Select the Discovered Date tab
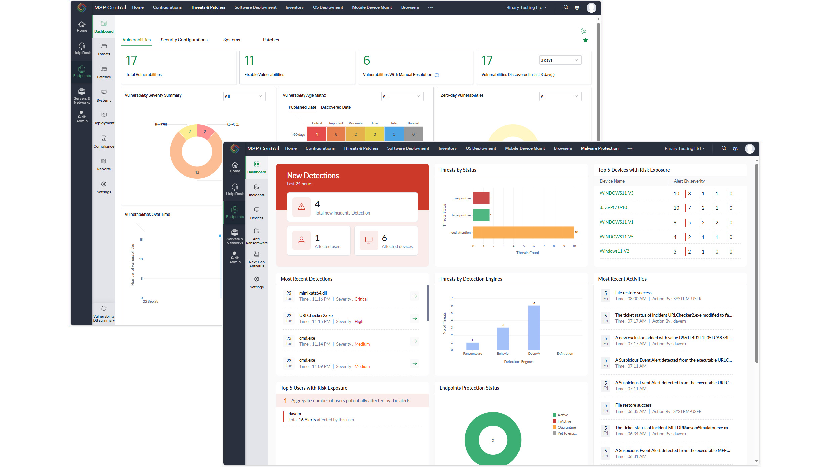Screen dimensions: 830x467 pyautogui.click(x=335, y=107)
